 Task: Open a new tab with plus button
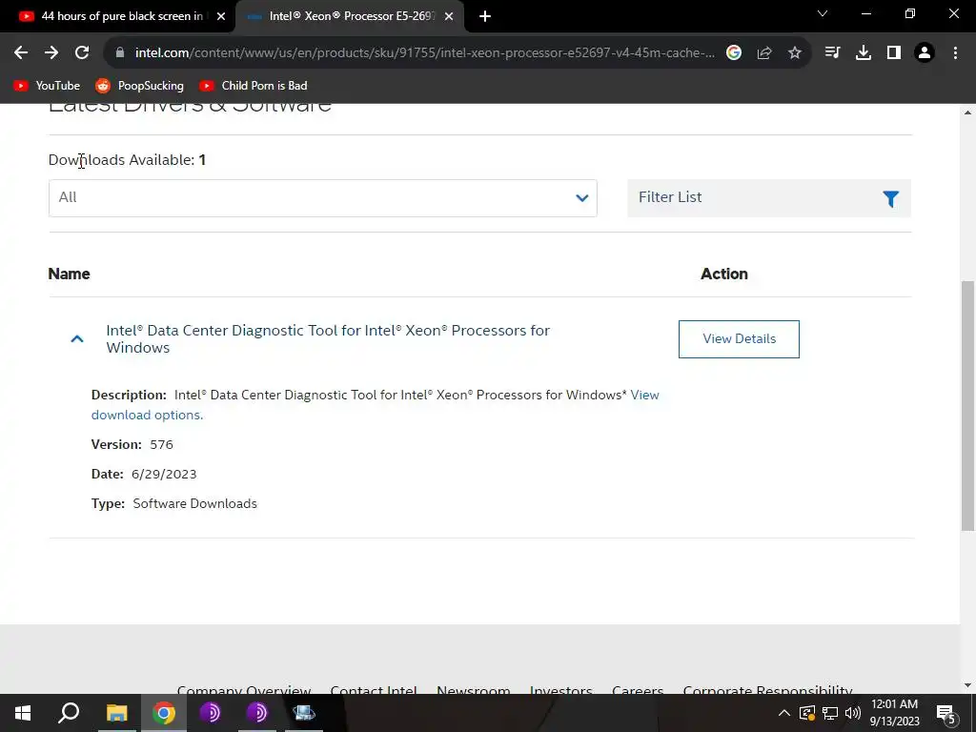tap(485, 17)
